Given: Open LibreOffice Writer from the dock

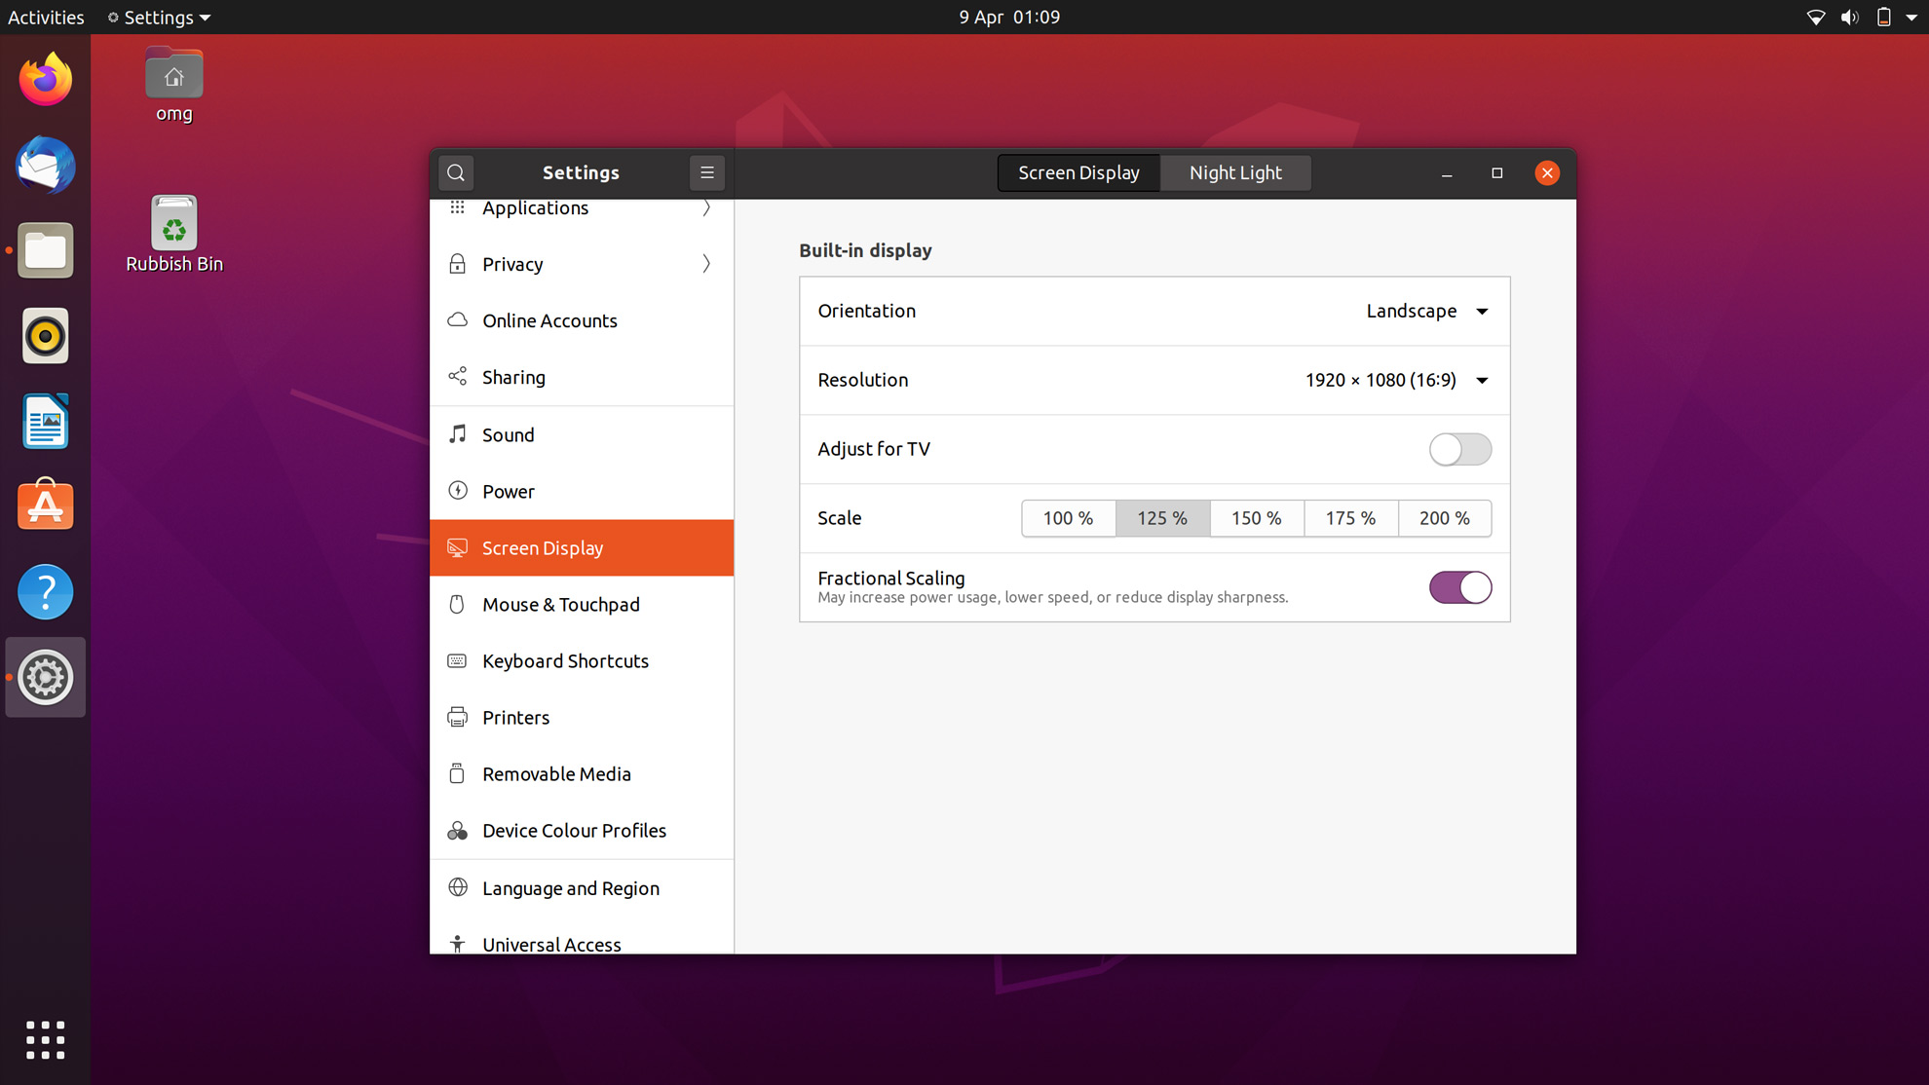Looking at the screenshot, I should click(x=45, y=422).
